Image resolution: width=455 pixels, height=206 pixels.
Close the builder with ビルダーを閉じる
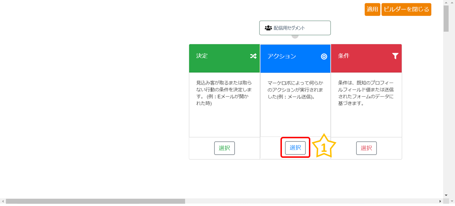coord(406,9)
